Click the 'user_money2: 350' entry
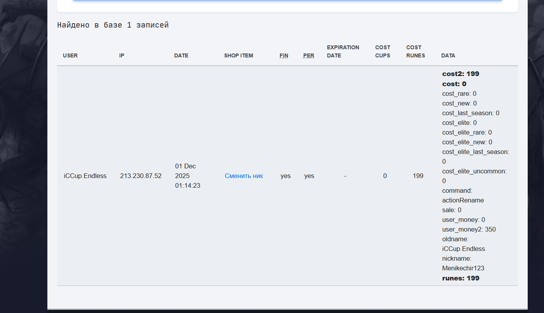 click(469, 229)
